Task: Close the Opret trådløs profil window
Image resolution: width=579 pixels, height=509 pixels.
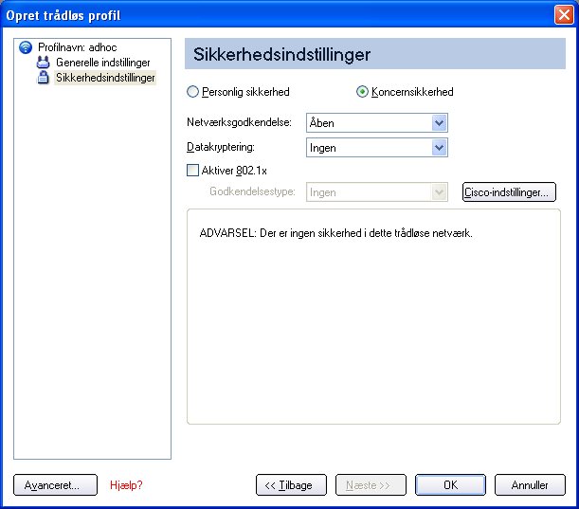Action: coord(564,15)
